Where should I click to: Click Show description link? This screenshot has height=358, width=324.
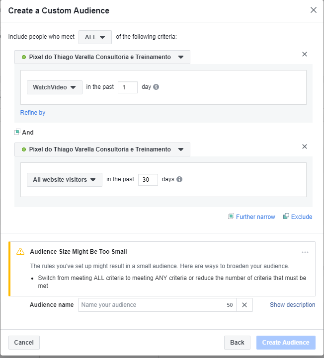pyautogui.click(x=292, y=305)
